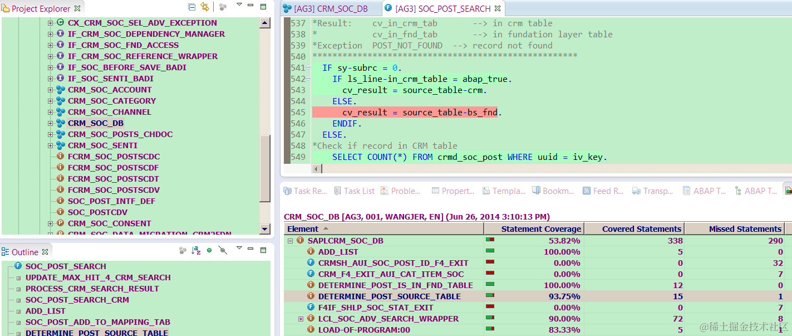Expand LCL_SOC_ADV_SEARCH_WRAPPER coverage row

[x=301, y=319]
